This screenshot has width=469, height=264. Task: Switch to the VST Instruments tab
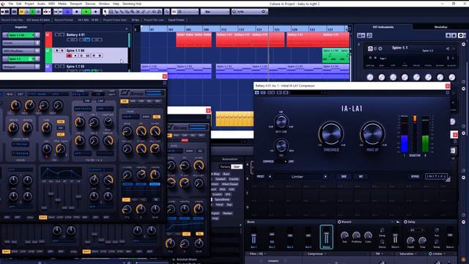point(383,27)
